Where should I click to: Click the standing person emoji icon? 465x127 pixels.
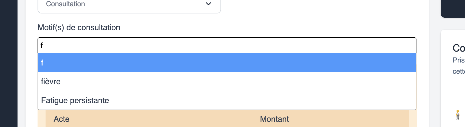coord(458,115)
